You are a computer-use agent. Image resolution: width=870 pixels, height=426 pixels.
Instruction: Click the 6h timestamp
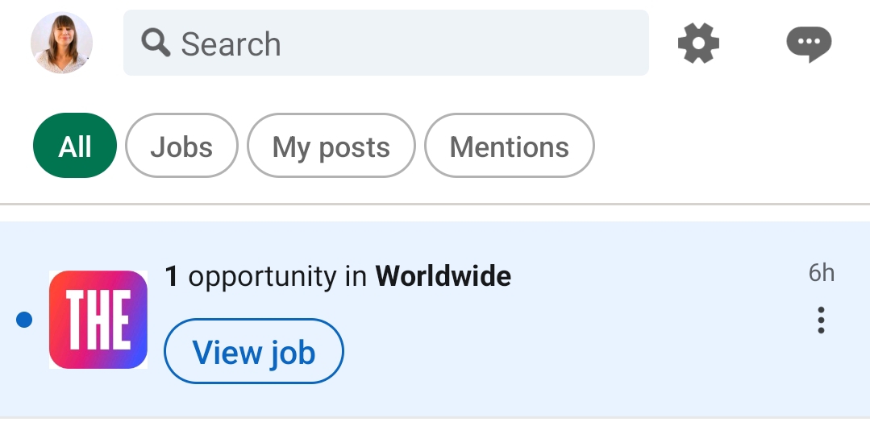821,273
